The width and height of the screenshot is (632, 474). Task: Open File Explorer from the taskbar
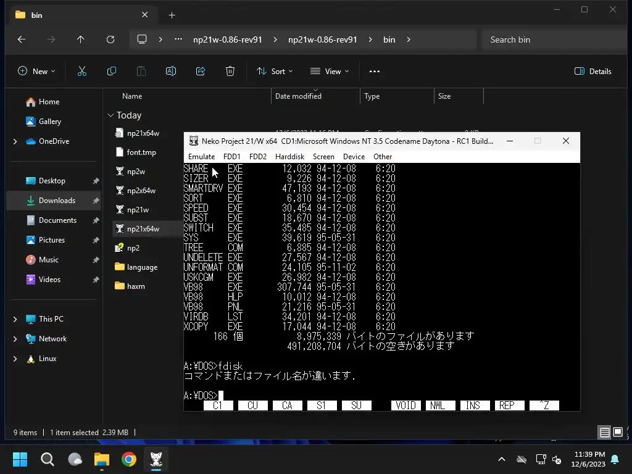pos(102,459)
